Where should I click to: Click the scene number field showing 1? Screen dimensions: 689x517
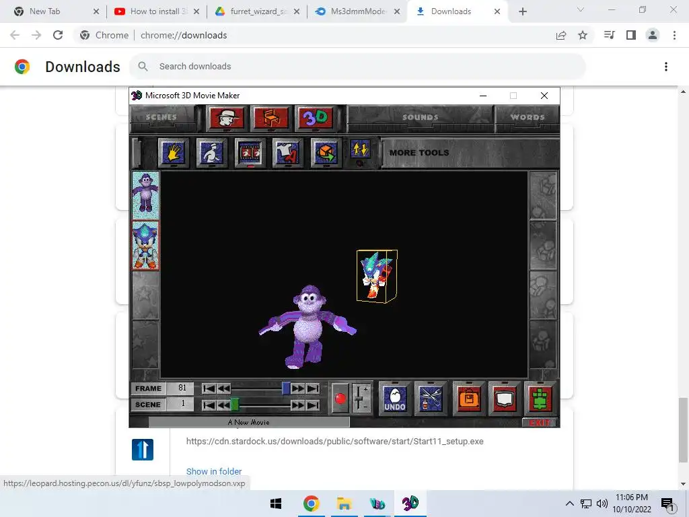180,404
